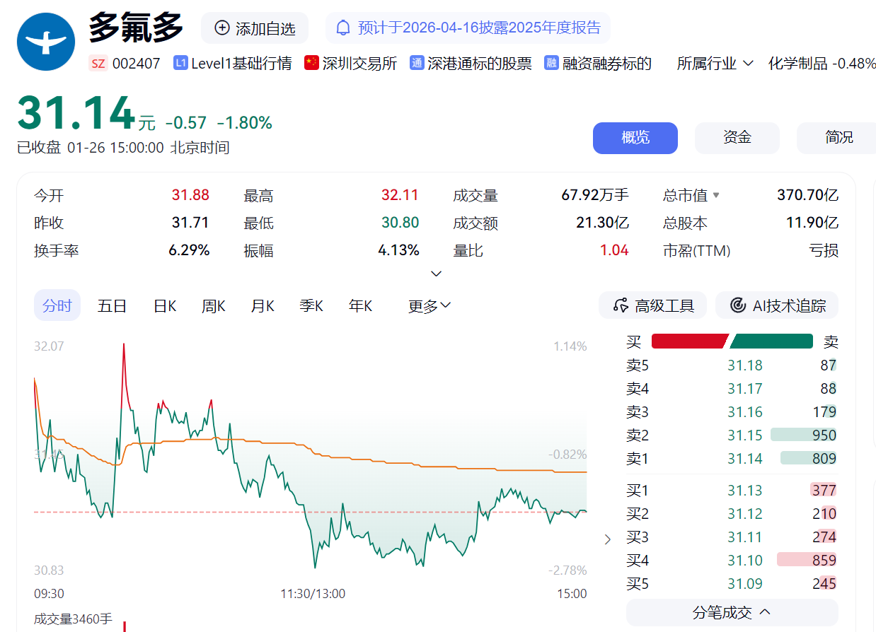
Task: Open 高级工具 button
Action: tap(652, 305)
